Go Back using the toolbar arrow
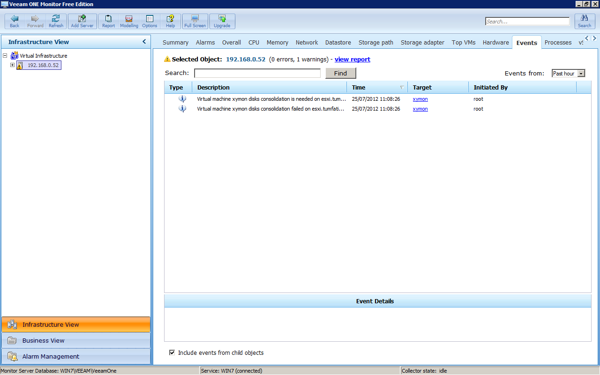Screen dimensions: 600x375 click(x=15, y=21)
